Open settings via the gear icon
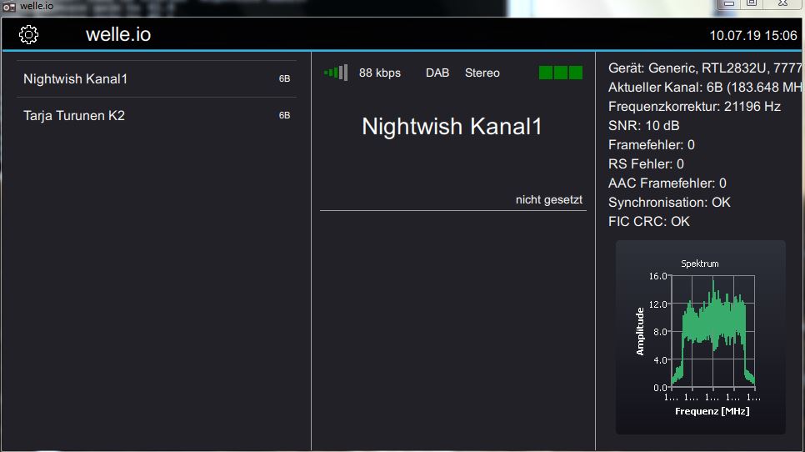The image size is (805, 452). click(28, 35)
